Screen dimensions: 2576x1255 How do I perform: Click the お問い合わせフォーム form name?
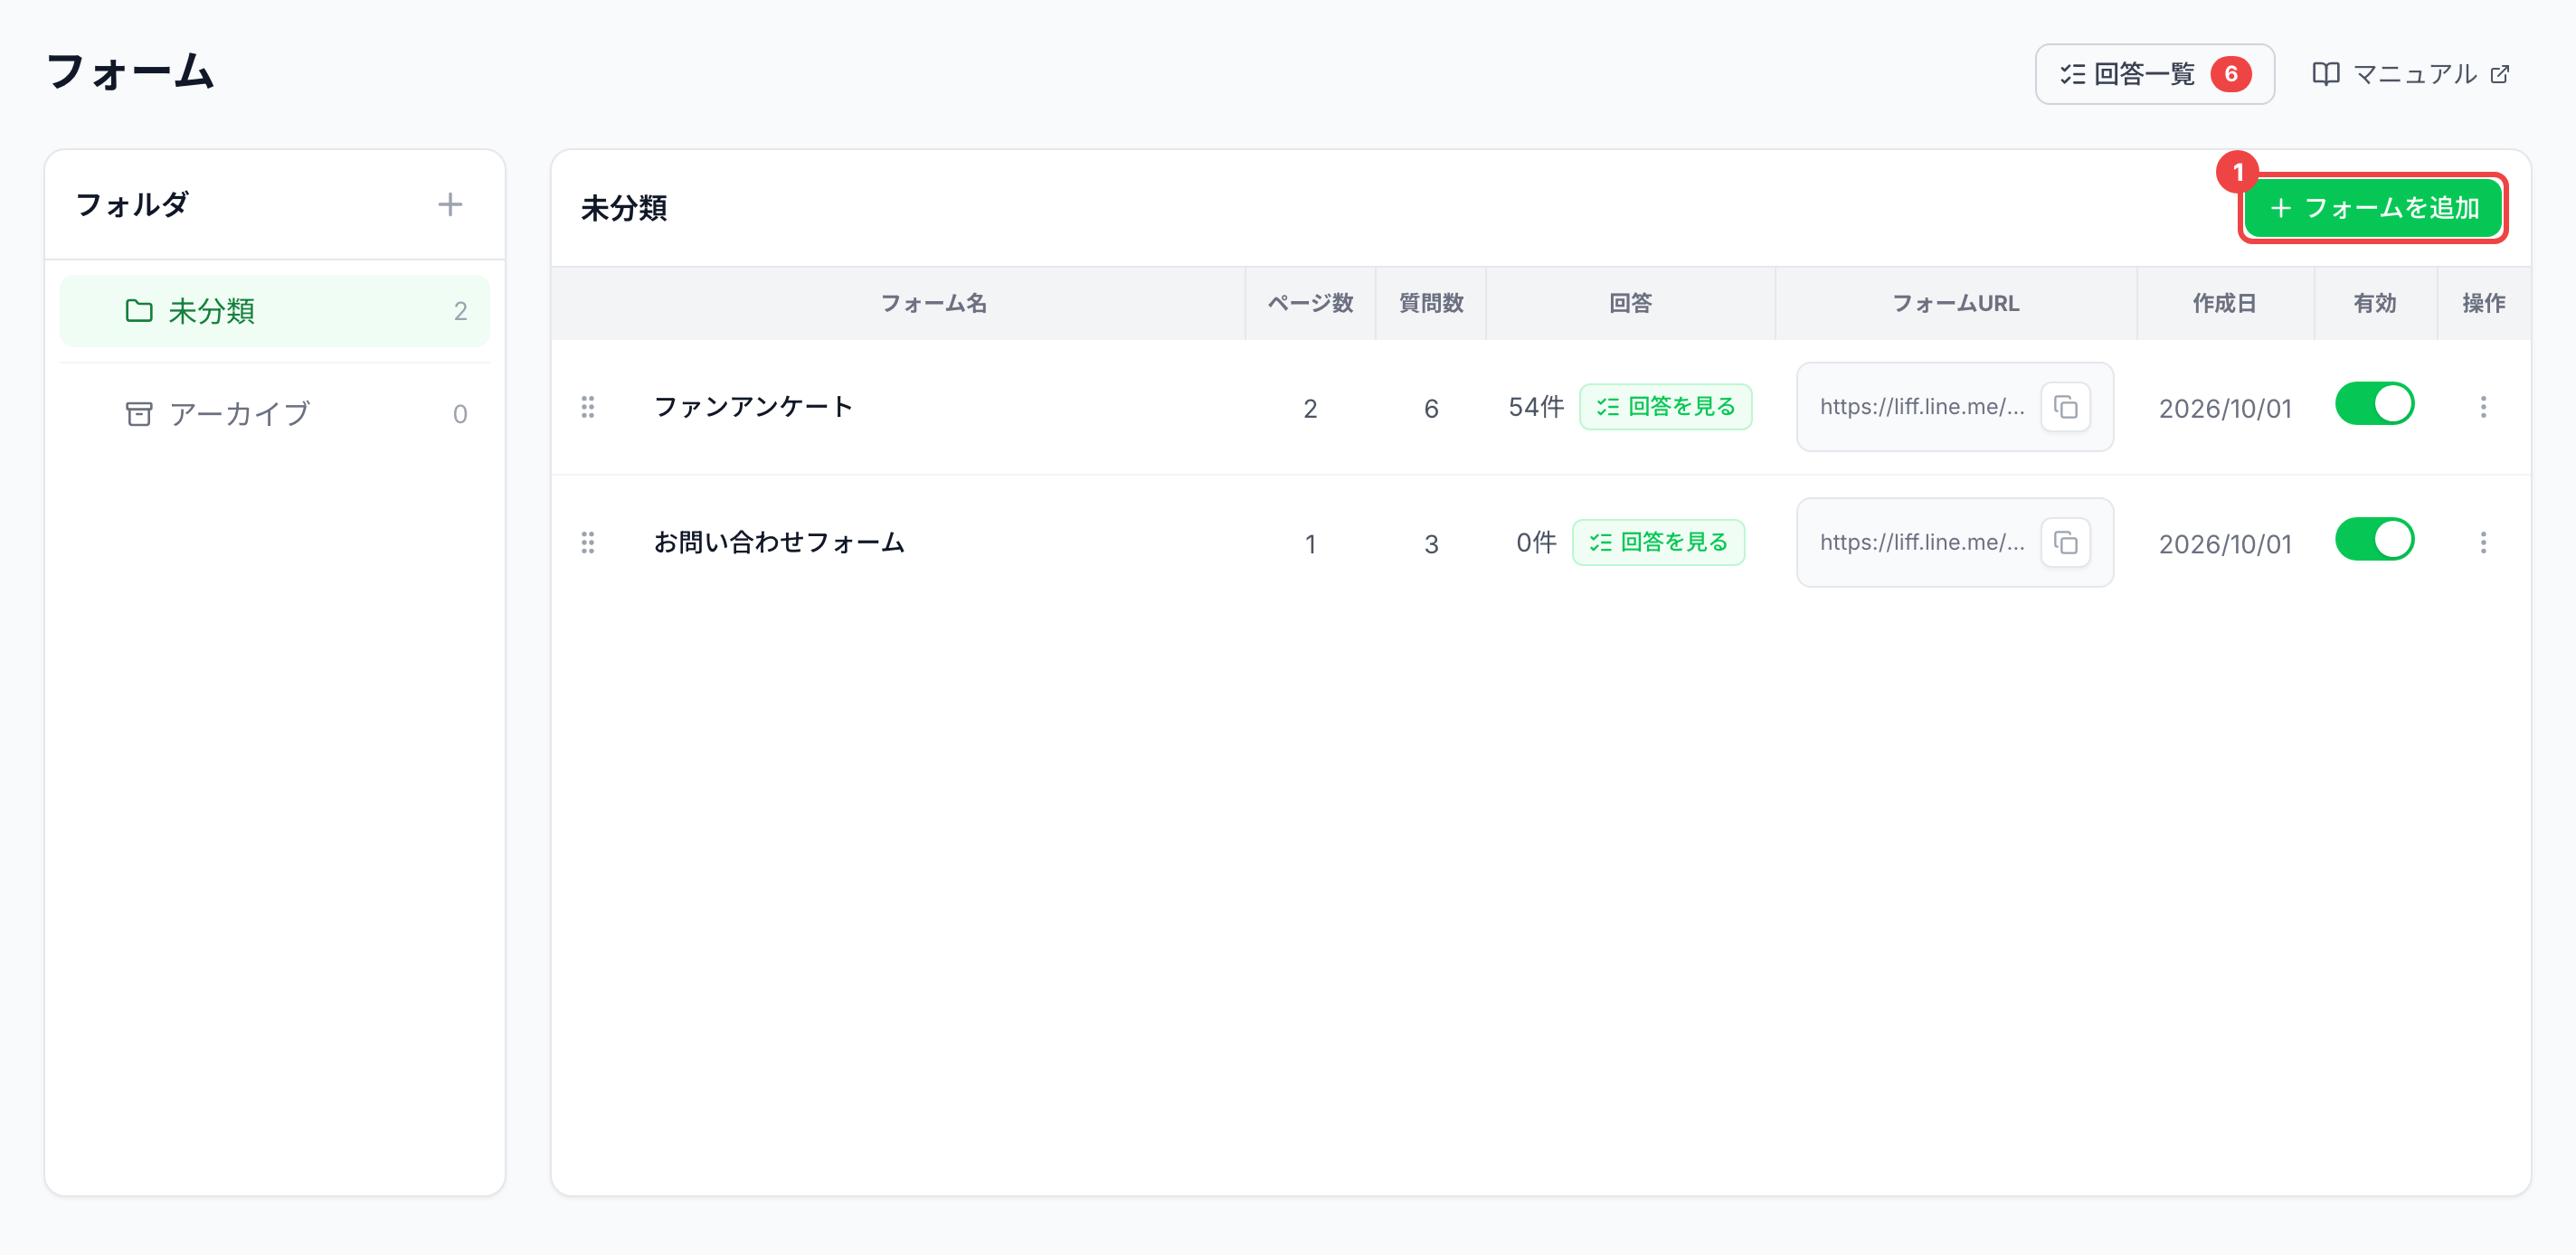779,543
